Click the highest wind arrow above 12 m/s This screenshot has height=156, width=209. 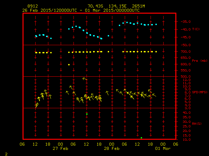(85, 79)
